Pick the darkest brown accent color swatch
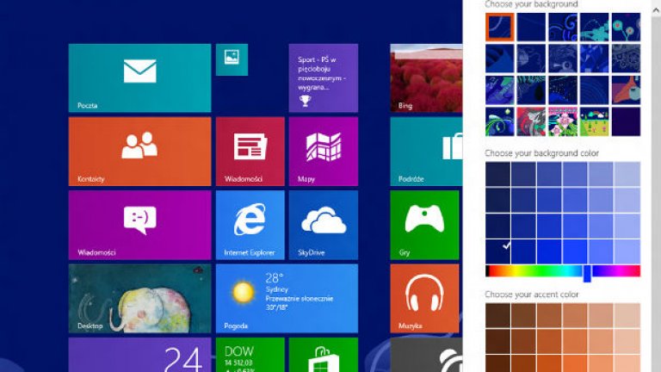The height and width of the screenshot is (372, 661). 498,316
